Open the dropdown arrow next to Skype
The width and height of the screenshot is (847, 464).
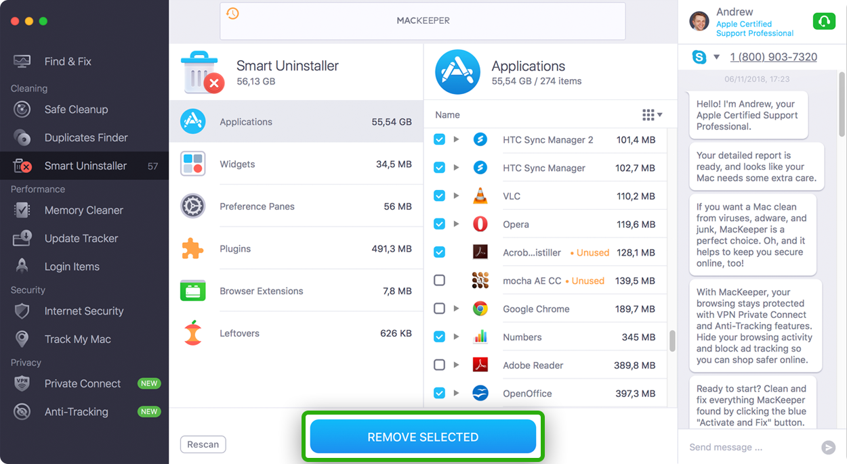(716, 57)
